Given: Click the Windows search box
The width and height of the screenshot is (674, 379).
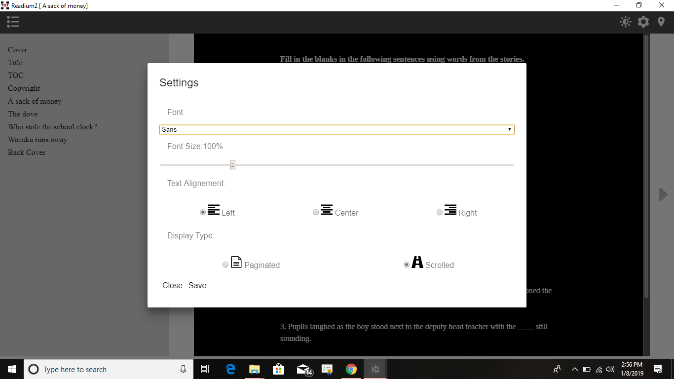Looking at the screenshot, I should pos(108,369).
